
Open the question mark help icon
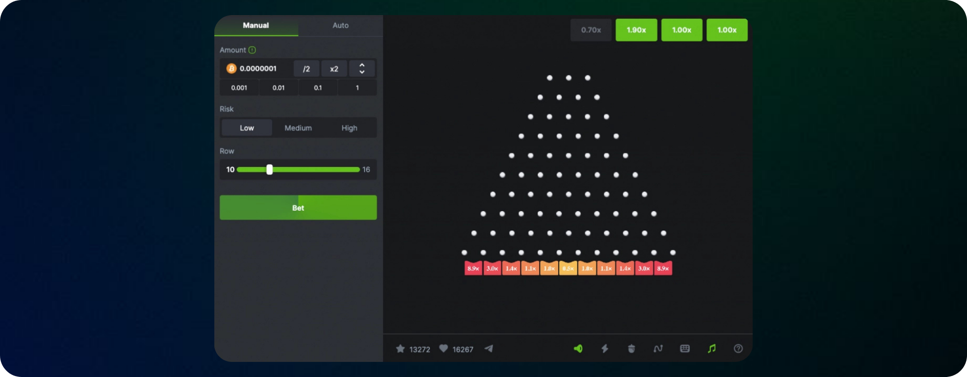coord(738,349)
